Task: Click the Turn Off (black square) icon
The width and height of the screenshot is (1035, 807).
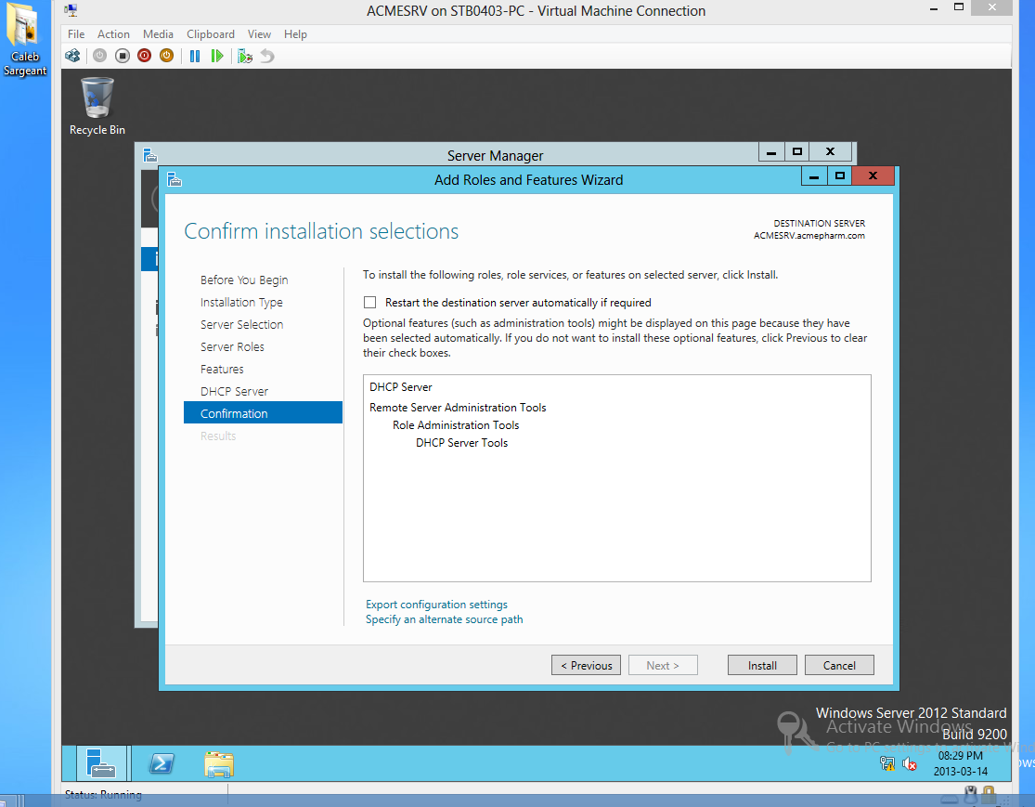Action: [x=123, y=56]
